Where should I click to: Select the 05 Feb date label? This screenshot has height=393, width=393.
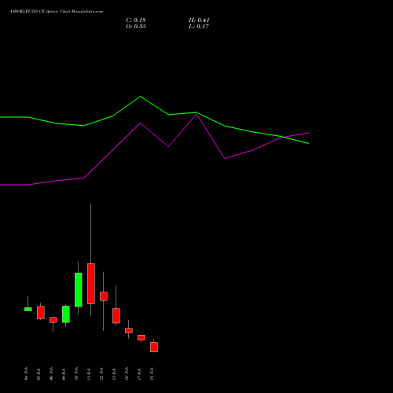[x=39, y=374]
